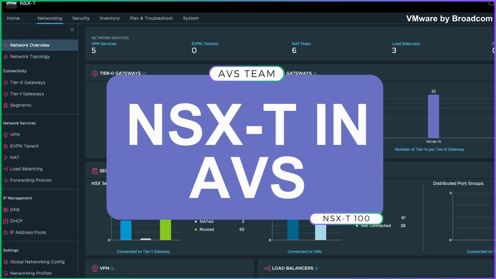Click the Load Balancers count '3'
496x279 pixels.
pos(394,50)
